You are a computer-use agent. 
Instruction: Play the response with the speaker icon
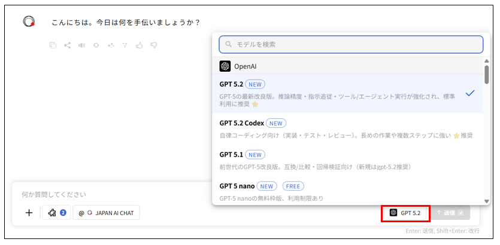click(82, 45)
